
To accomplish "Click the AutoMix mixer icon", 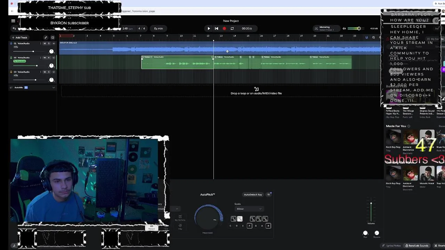I will 11,87.
